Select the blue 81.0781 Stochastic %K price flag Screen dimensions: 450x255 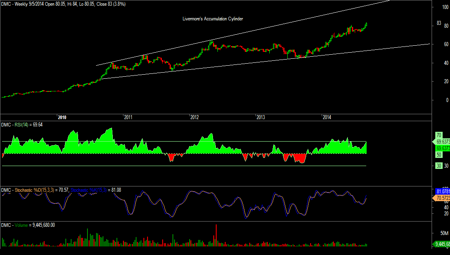[x=441, y=190]
